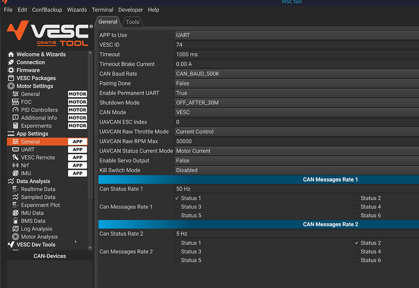Open the File menu
The width and height of the screenshot is (419, 288).
(x=8, y=10)
